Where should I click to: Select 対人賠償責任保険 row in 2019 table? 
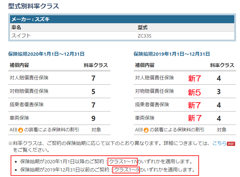185,78
